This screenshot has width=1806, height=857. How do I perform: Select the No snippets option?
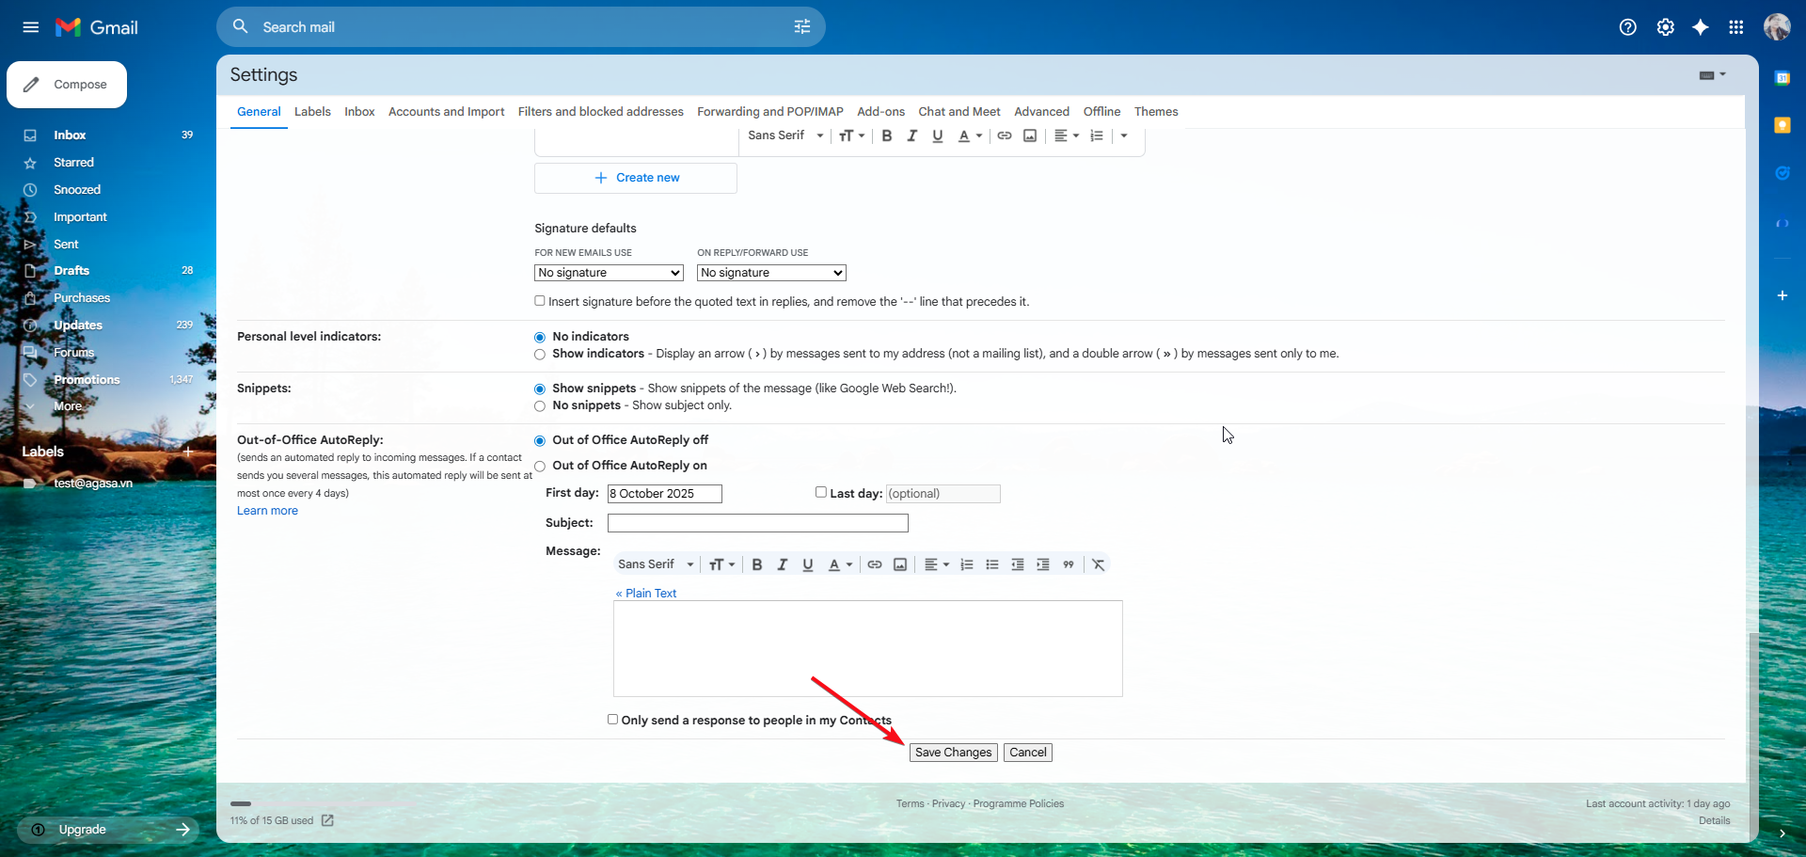pyautogui.click(x=540, y=406)
